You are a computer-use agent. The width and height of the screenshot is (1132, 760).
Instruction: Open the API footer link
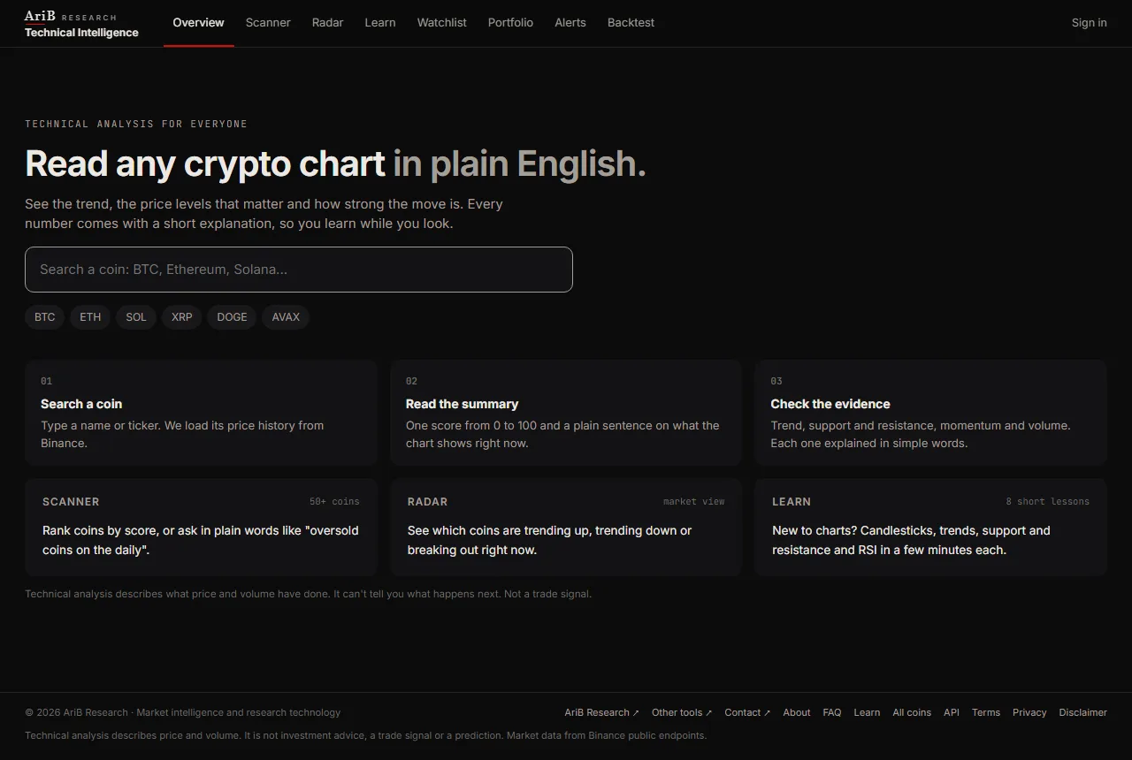(x=952, y=712)
